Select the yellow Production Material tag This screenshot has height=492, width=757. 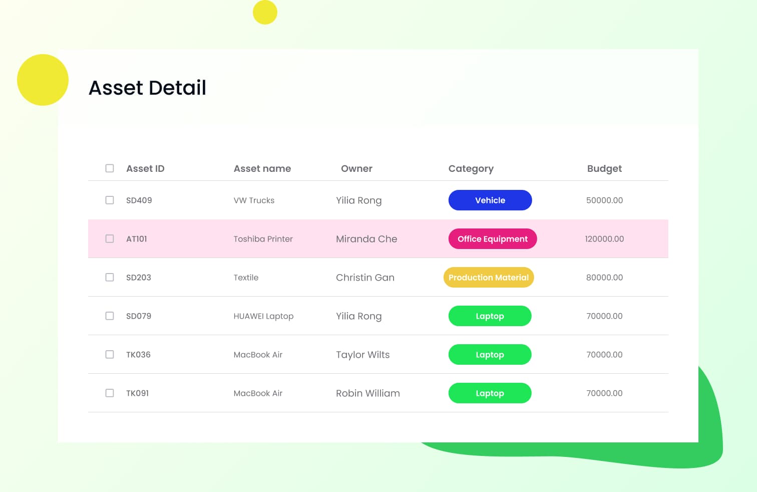pyautogui.click(x=488, y=277)
